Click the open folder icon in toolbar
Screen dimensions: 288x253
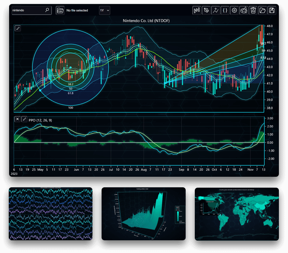(x=263, y=10)
